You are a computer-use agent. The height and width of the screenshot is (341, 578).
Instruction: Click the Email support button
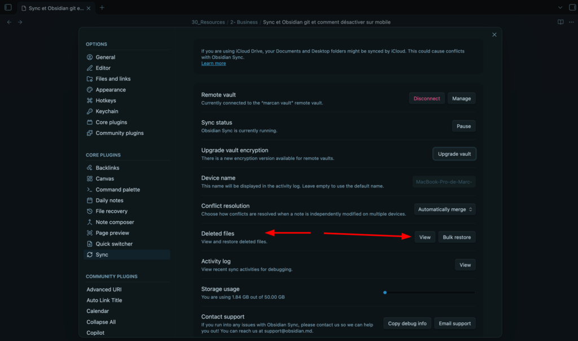pos(454,323)
